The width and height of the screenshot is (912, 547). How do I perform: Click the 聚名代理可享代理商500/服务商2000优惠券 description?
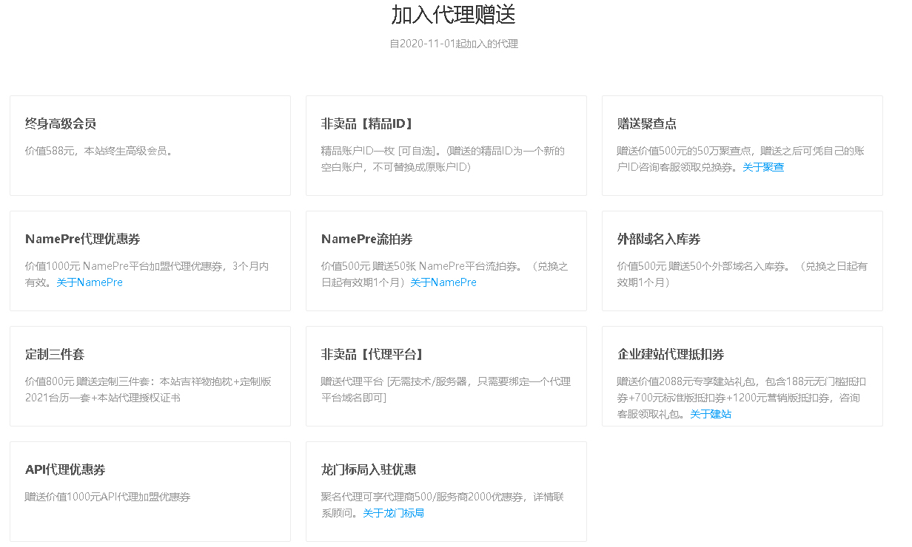[443, 505]
